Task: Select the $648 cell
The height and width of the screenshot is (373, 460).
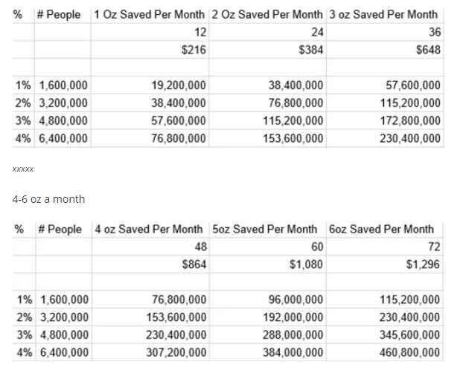Action: pyautogui.click(x=428, y=50)
